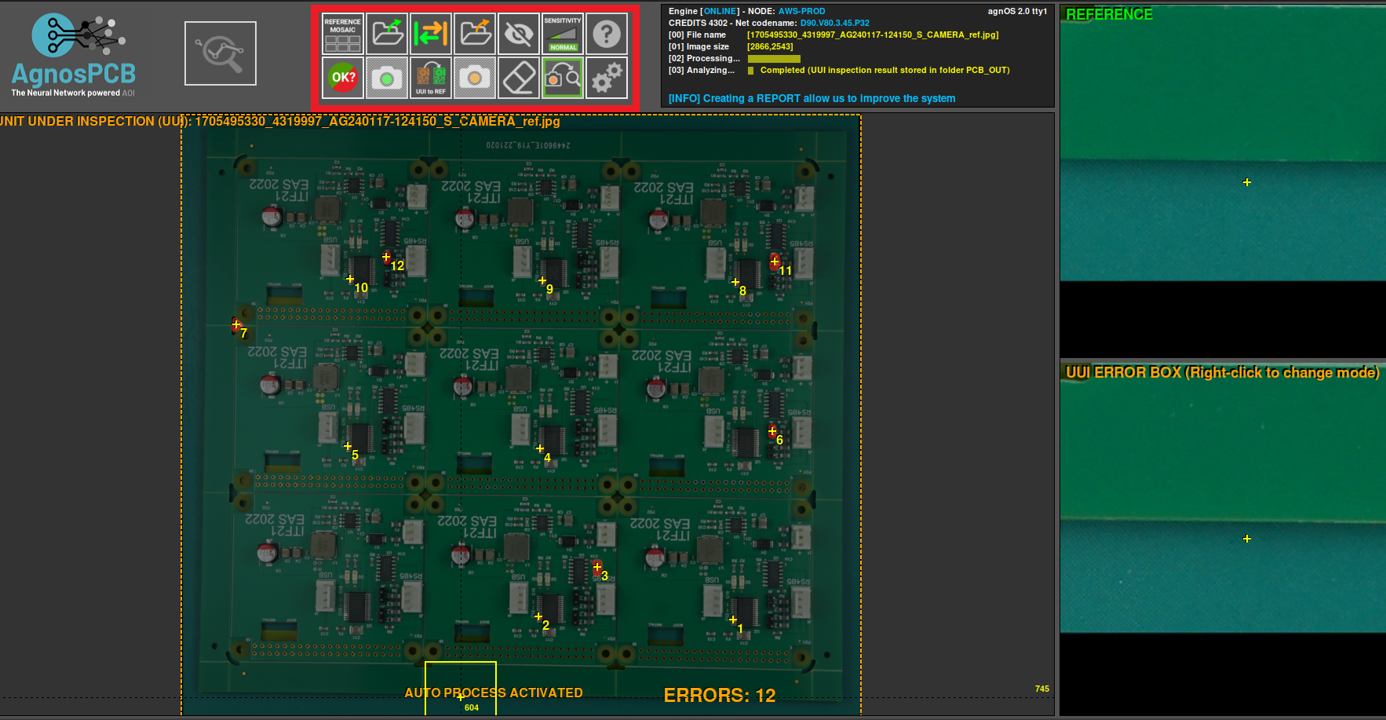
Task: Toggle error marker visibility with the eye icon
Action: 519,33
